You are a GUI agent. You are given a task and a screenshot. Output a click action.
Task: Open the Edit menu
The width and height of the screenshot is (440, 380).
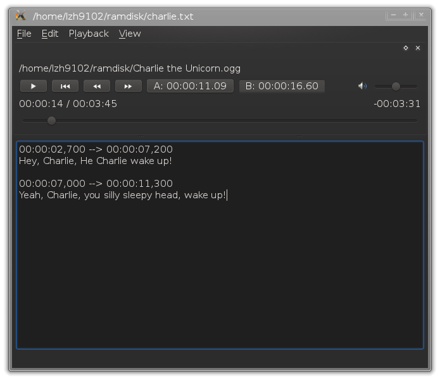50,34
